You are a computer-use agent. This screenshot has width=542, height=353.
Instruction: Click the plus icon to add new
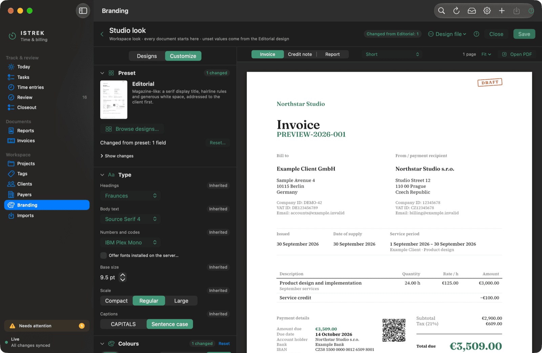click(x=502, y=11)
